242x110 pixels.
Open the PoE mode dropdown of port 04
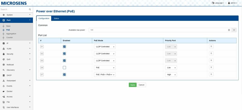point(105,68)
